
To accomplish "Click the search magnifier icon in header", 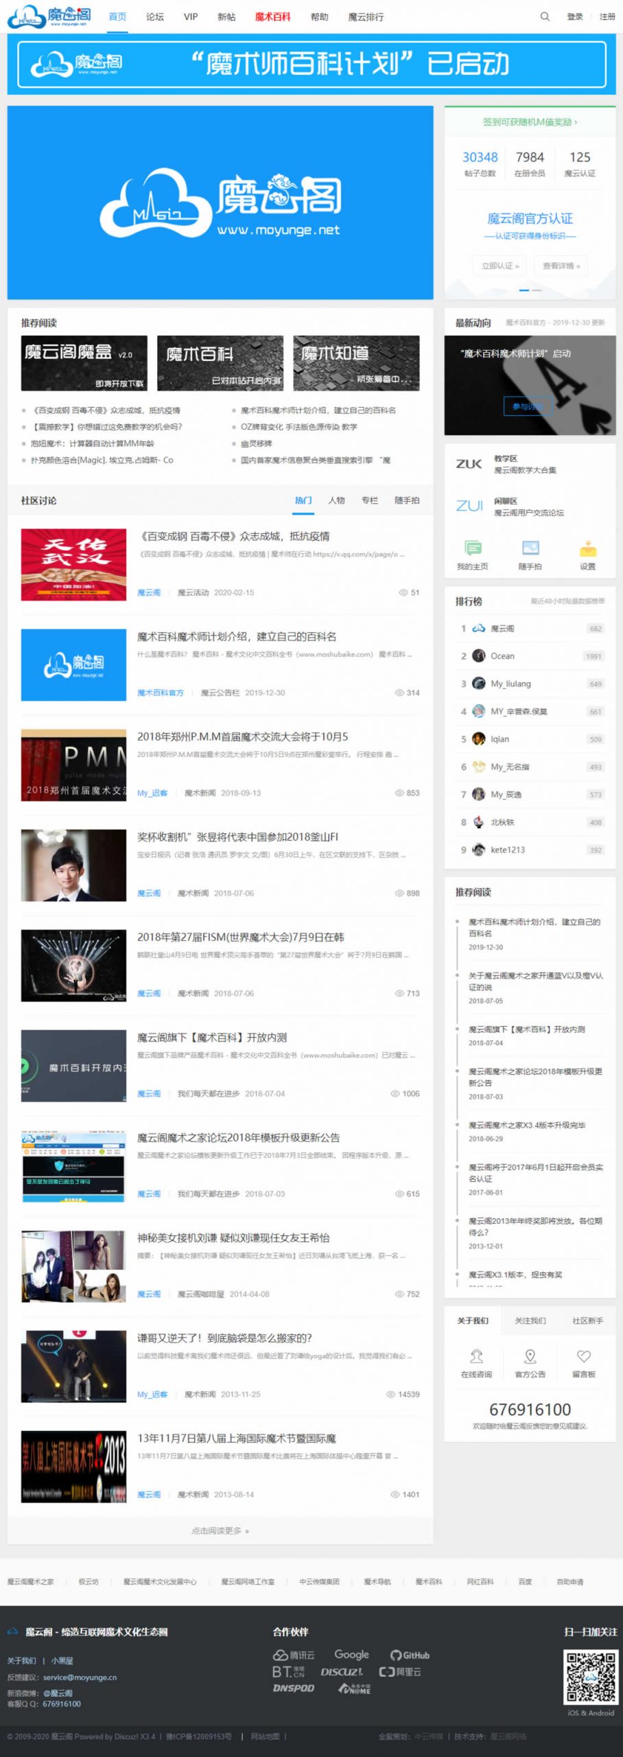I will click(x=544, y=16).
